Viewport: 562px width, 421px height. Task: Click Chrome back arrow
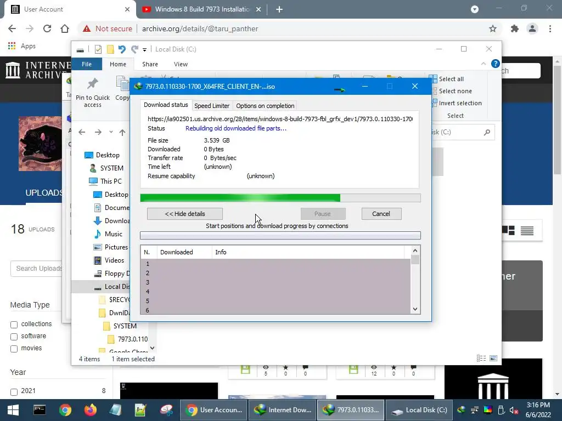tap(12, 29)
